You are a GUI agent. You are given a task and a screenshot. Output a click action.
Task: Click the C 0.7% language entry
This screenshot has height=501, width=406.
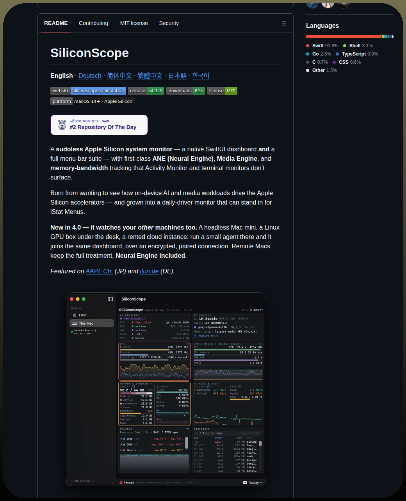(317, 62)
